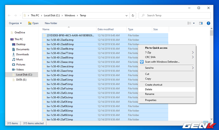Open Pictures in the navigation pane
The width and height of the screenshot is (219, 130).
click(21, 64)
